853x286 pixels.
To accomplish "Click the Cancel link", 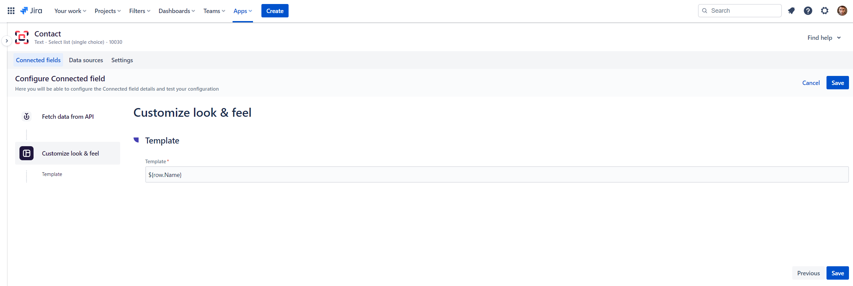I will tap(811, 83).
